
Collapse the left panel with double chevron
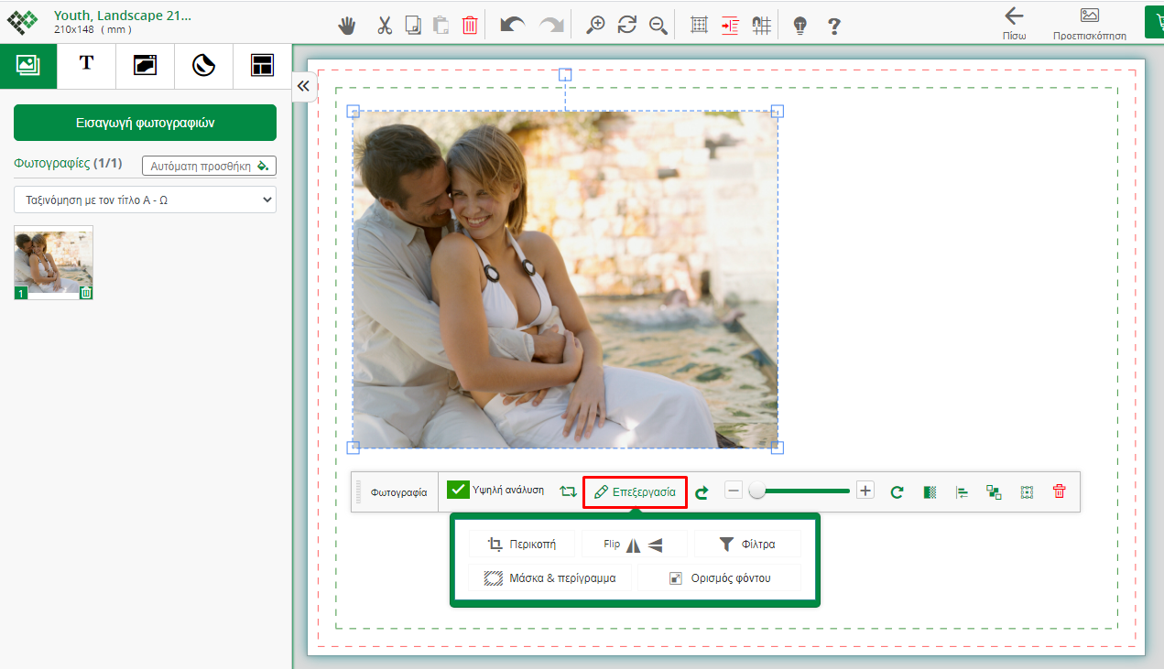(x=303, y=86)
